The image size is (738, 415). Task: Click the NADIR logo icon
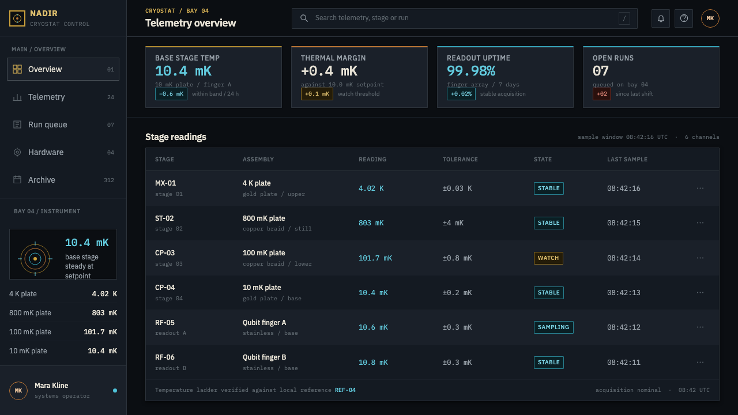coord(17,18)
